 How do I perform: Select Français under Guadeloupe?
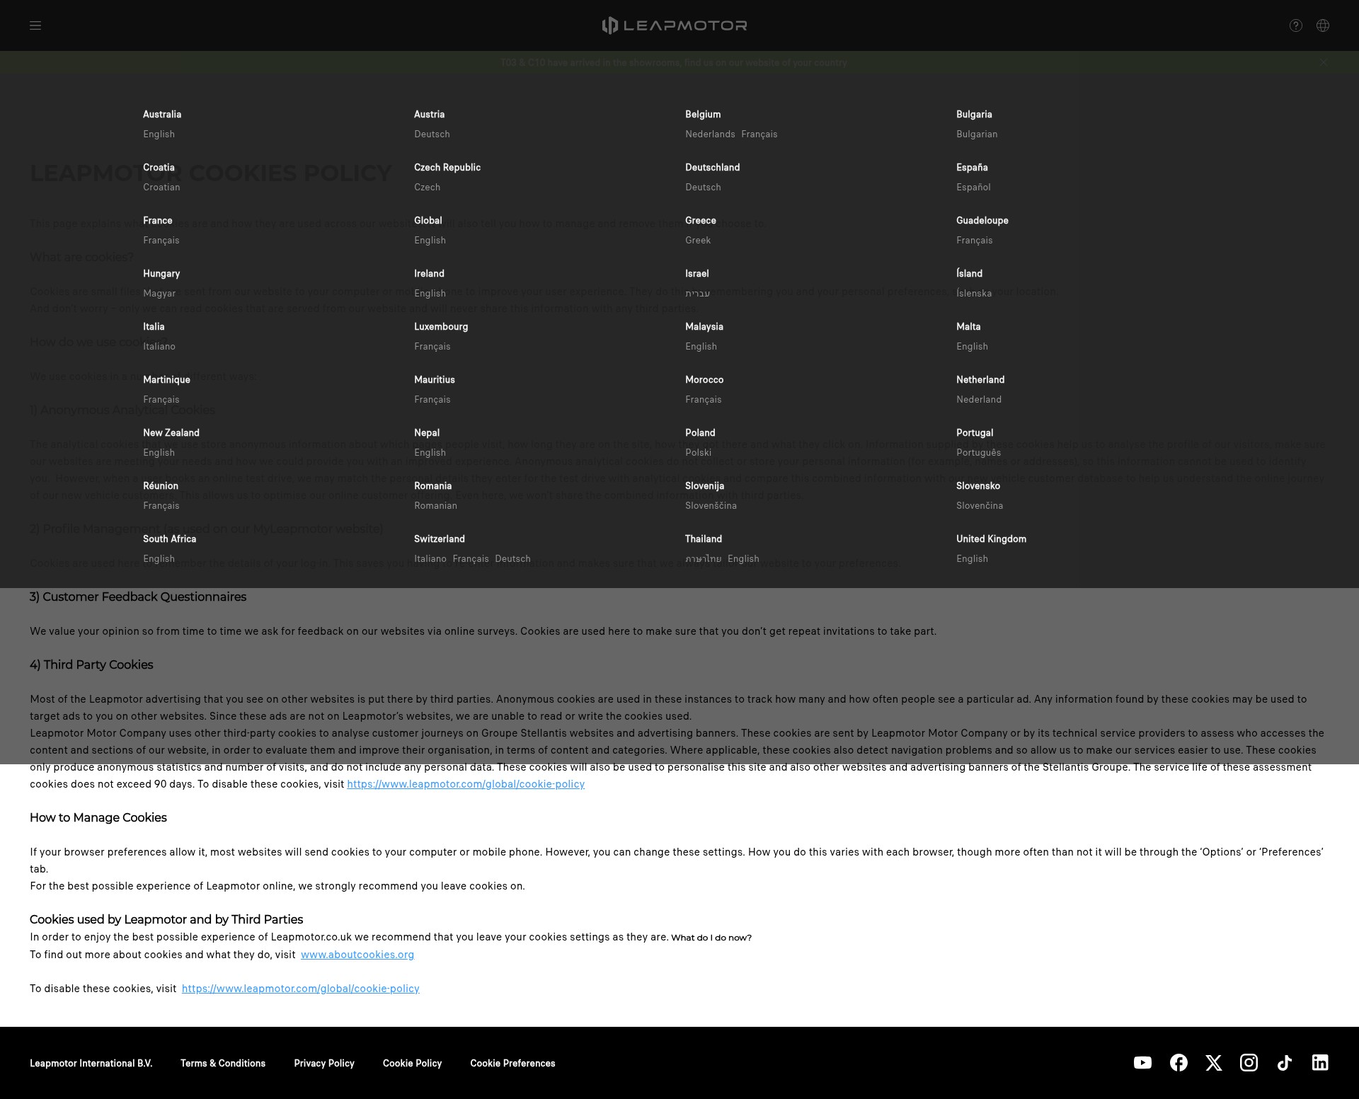(x=974, y=240)
